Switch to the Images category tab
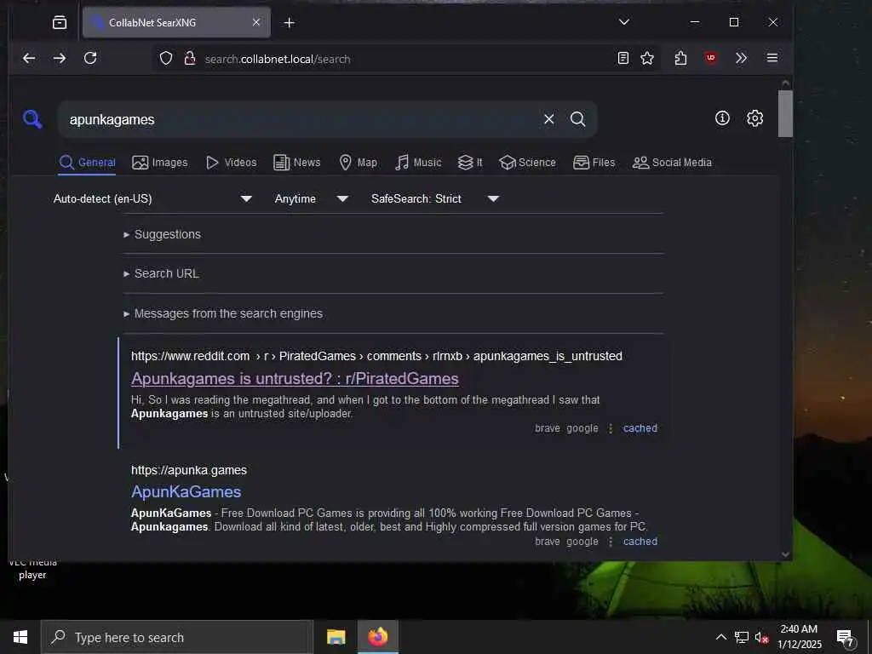This screenshot has width=872, height=654. click(159, 163)
